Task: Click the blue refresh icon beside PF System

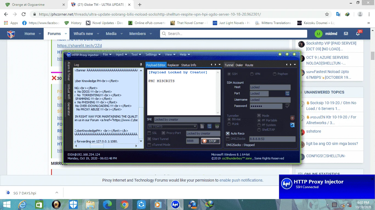Action: (x=292, y=125)
